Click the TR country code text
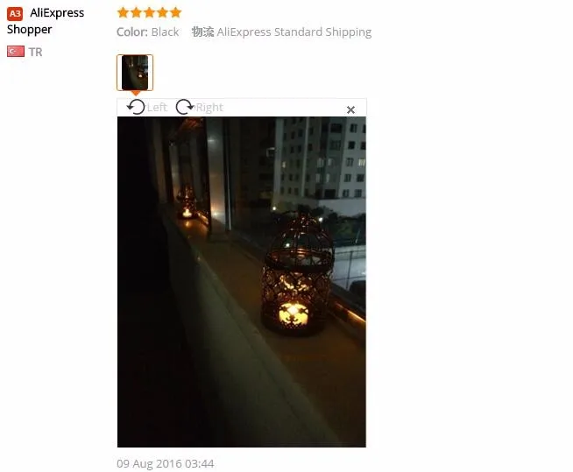Screen dimensions: 573x472 coord(35,52)
